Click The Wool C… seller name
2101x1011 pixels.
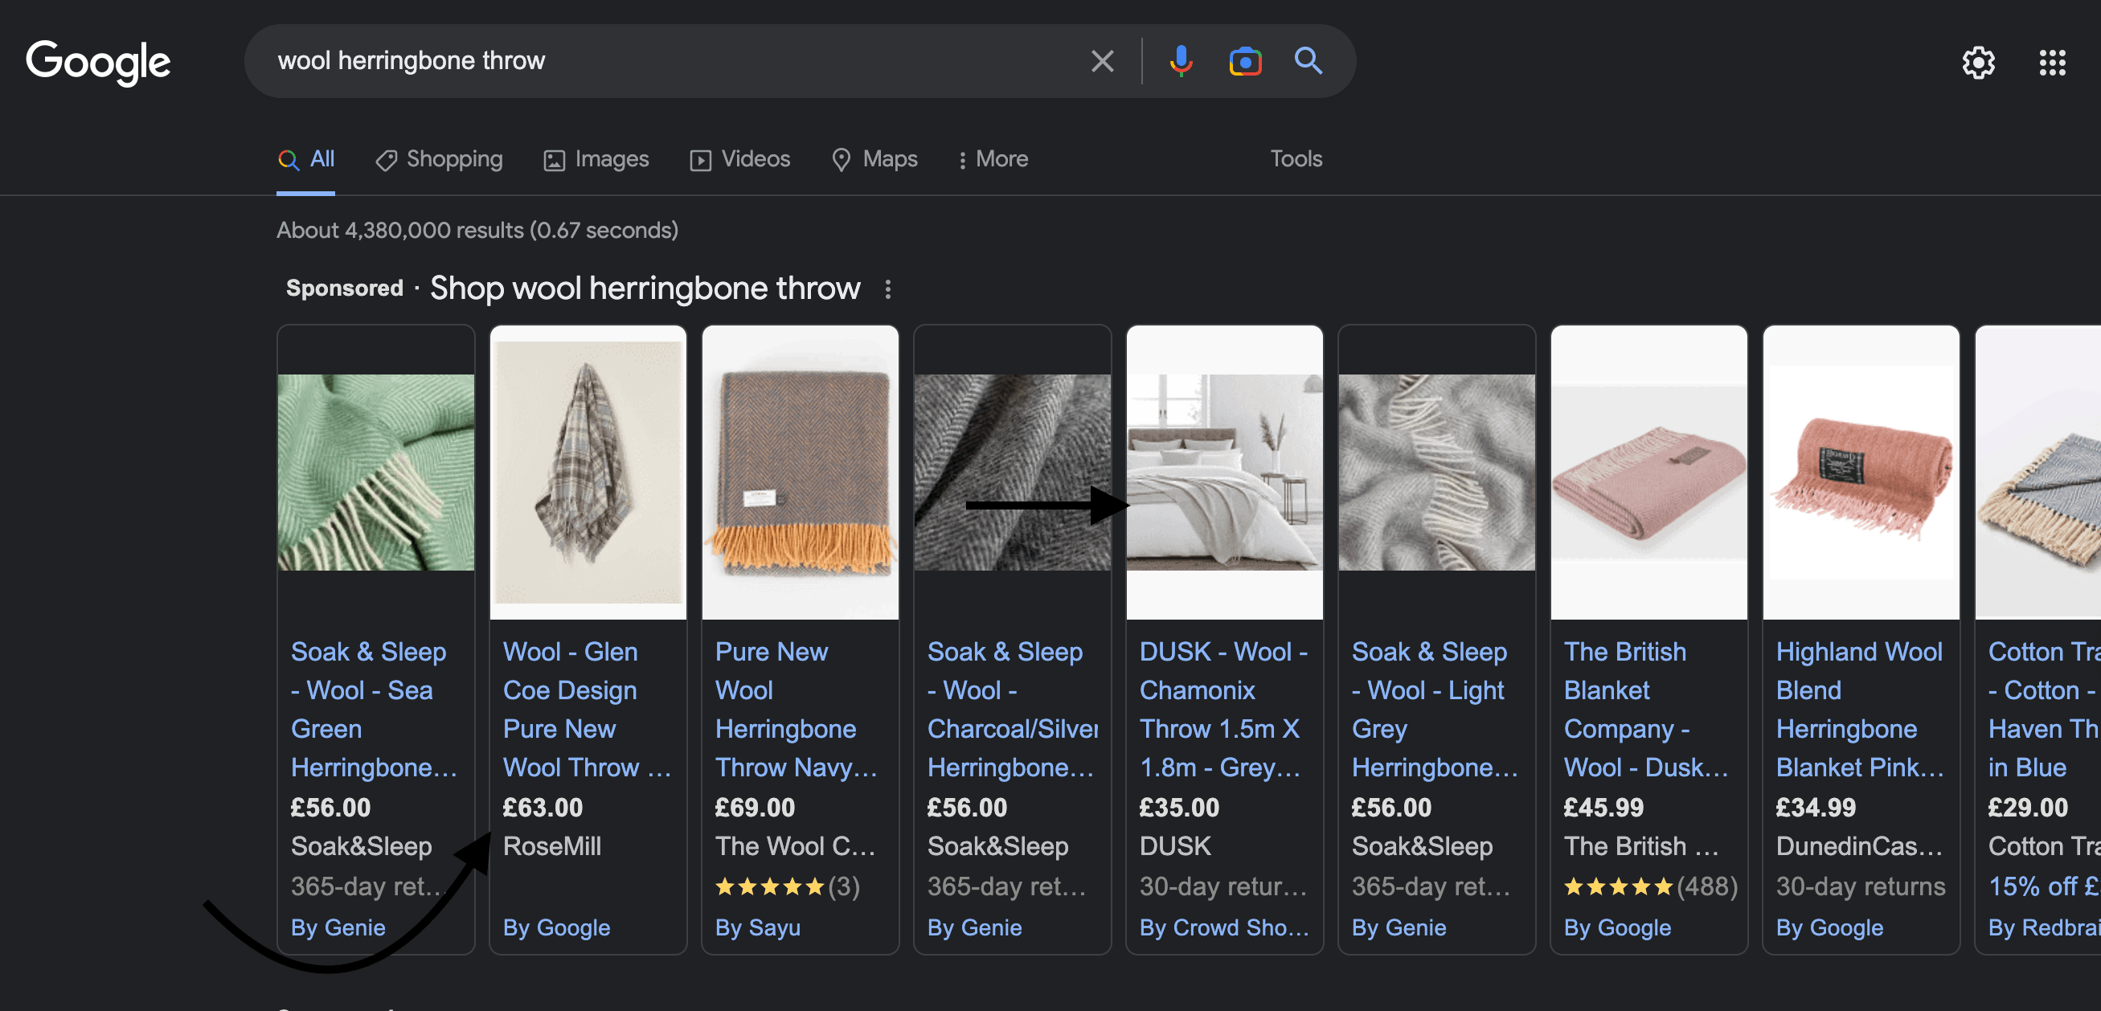click(x=794, y=846)
